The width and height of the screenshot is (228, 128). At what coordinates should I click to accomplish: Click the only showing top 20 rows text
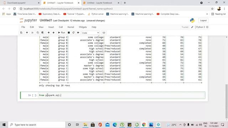pos(55,85)
